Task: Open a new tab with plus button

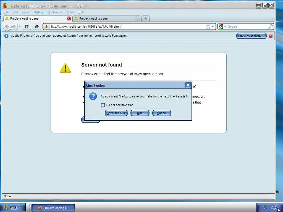Action: [146, 18]
